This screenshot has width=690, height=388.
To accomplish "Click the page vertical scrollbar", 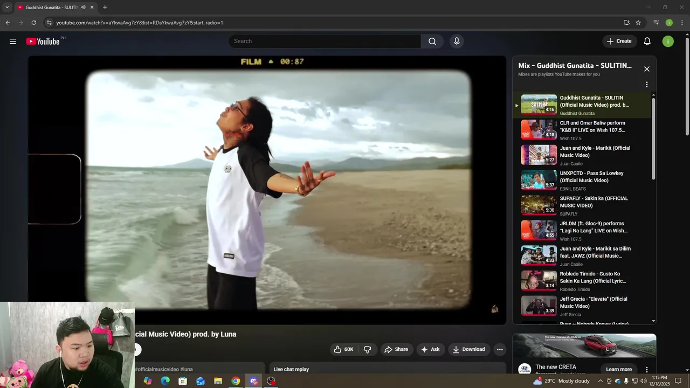I will [x=687, y=86].
